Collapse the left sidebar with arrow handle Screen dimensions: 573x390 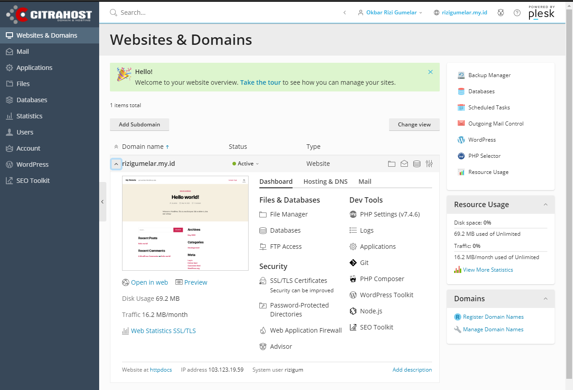point(103,202)
